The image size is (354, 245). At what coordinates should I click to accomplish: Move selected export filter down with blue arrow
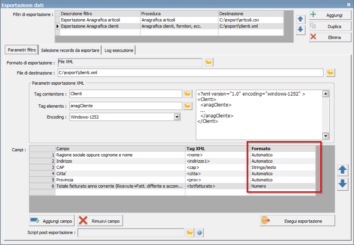300,30
